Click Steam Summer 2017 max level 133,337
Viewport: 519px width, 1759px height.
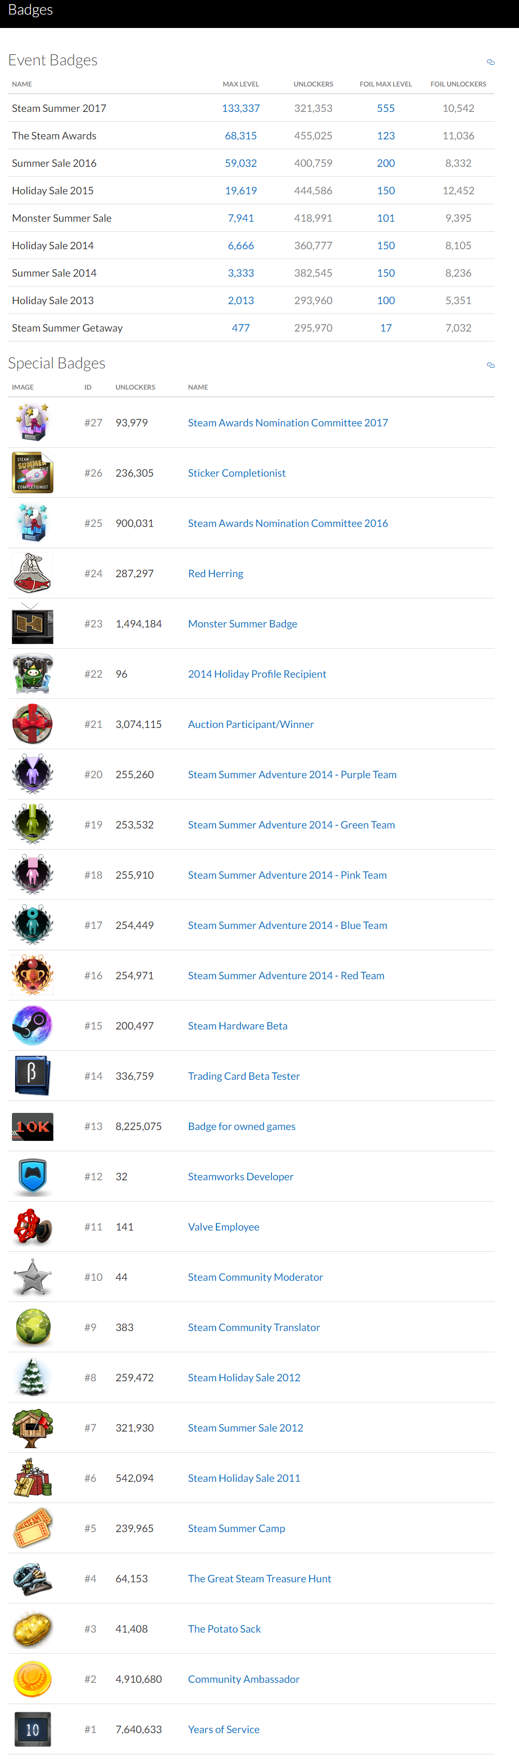coord(240,109)
